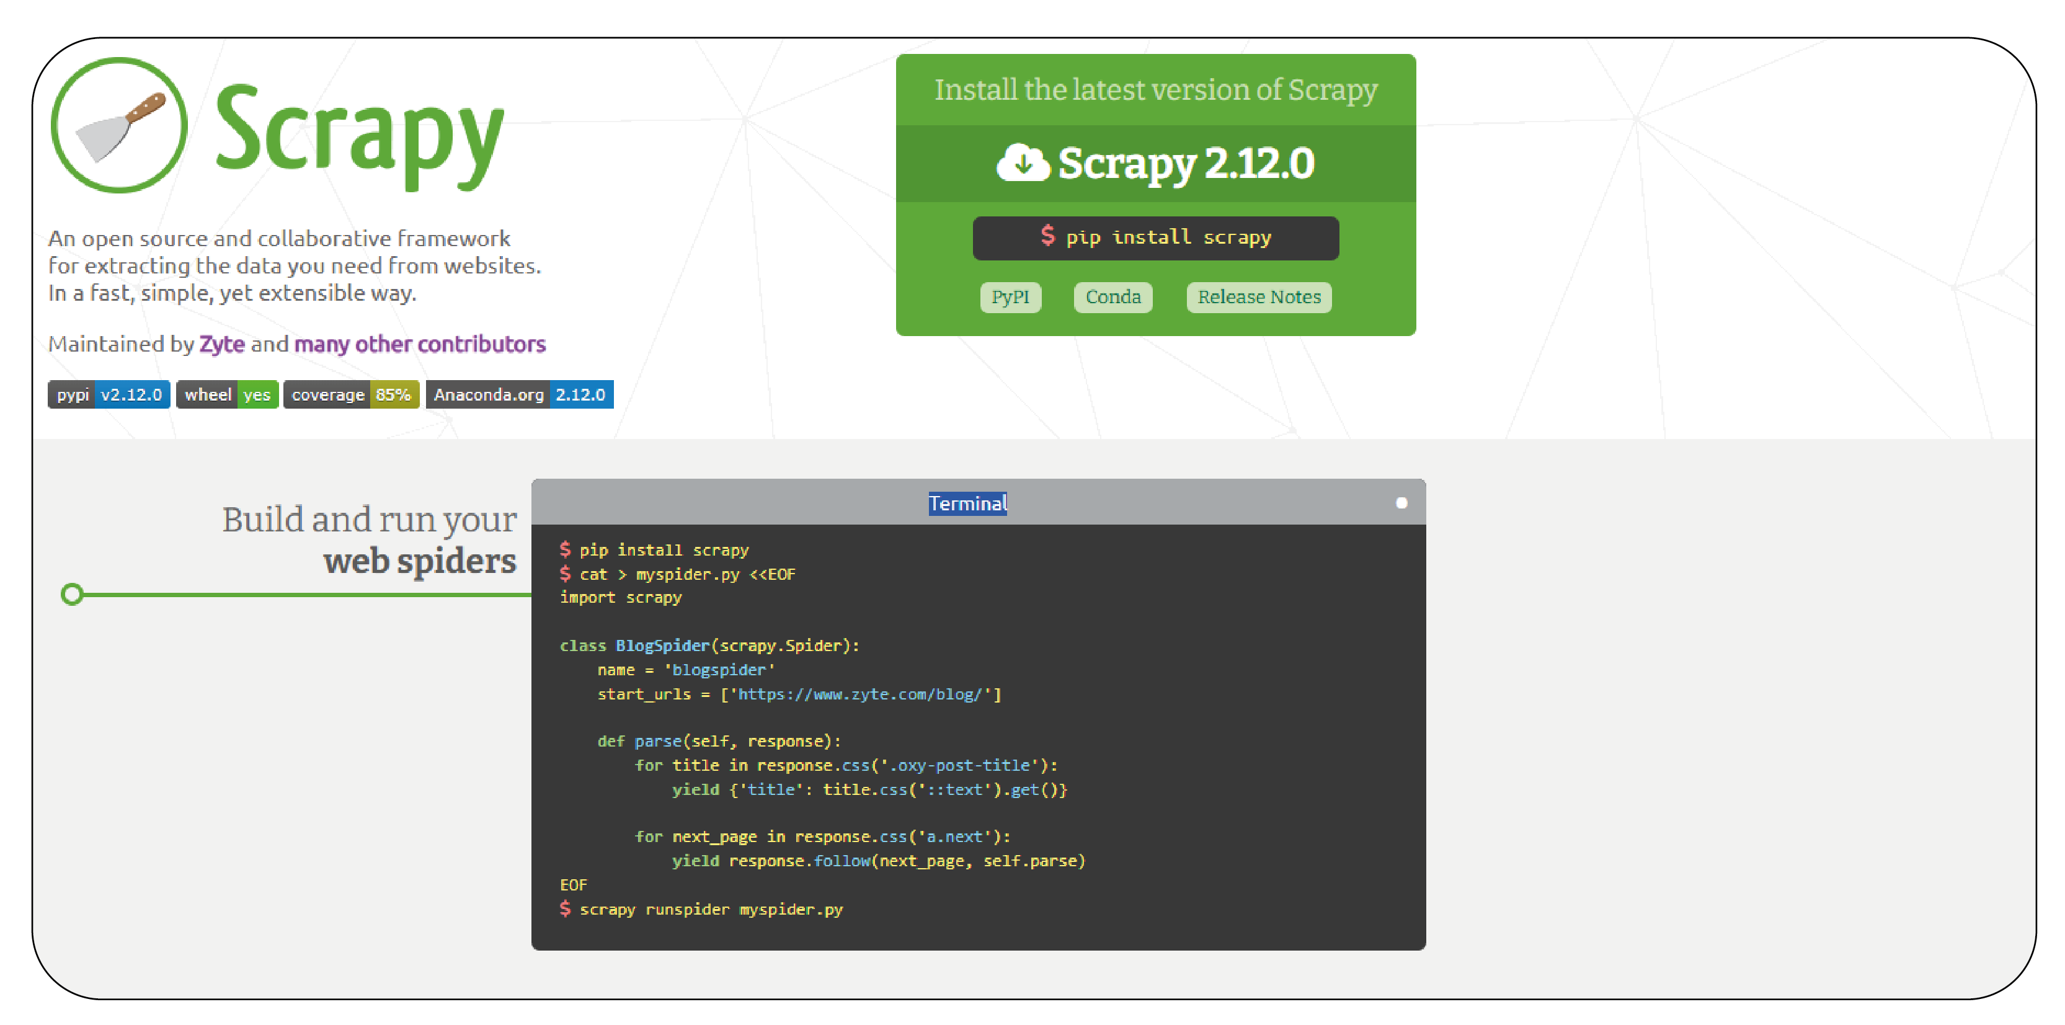Open the Release Notes page
2065x1025 pixels.
click(1258, 296)
